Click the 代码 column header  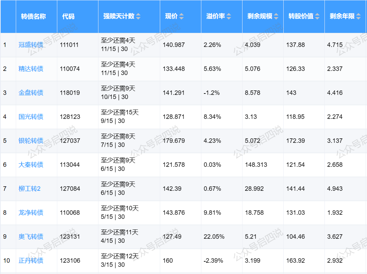(68, 16)
